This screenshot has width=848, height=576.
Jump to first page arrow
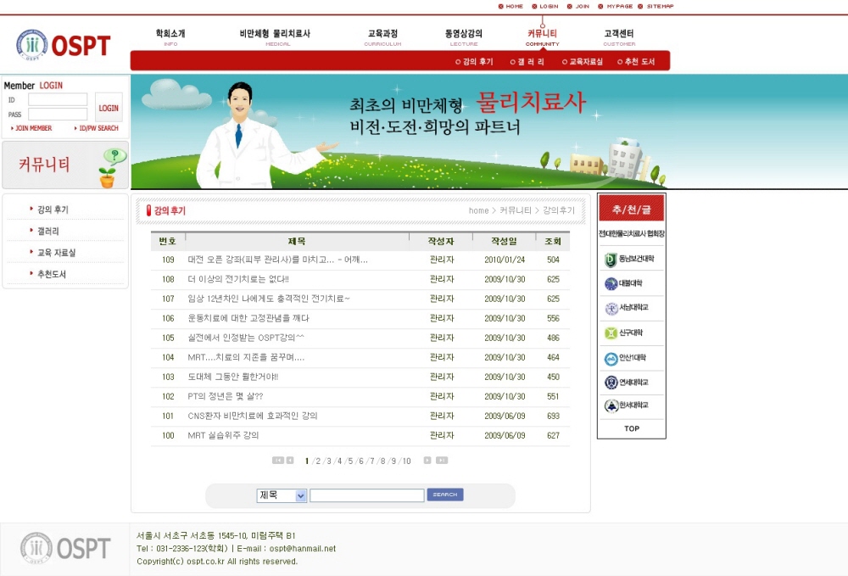[277, 461]
